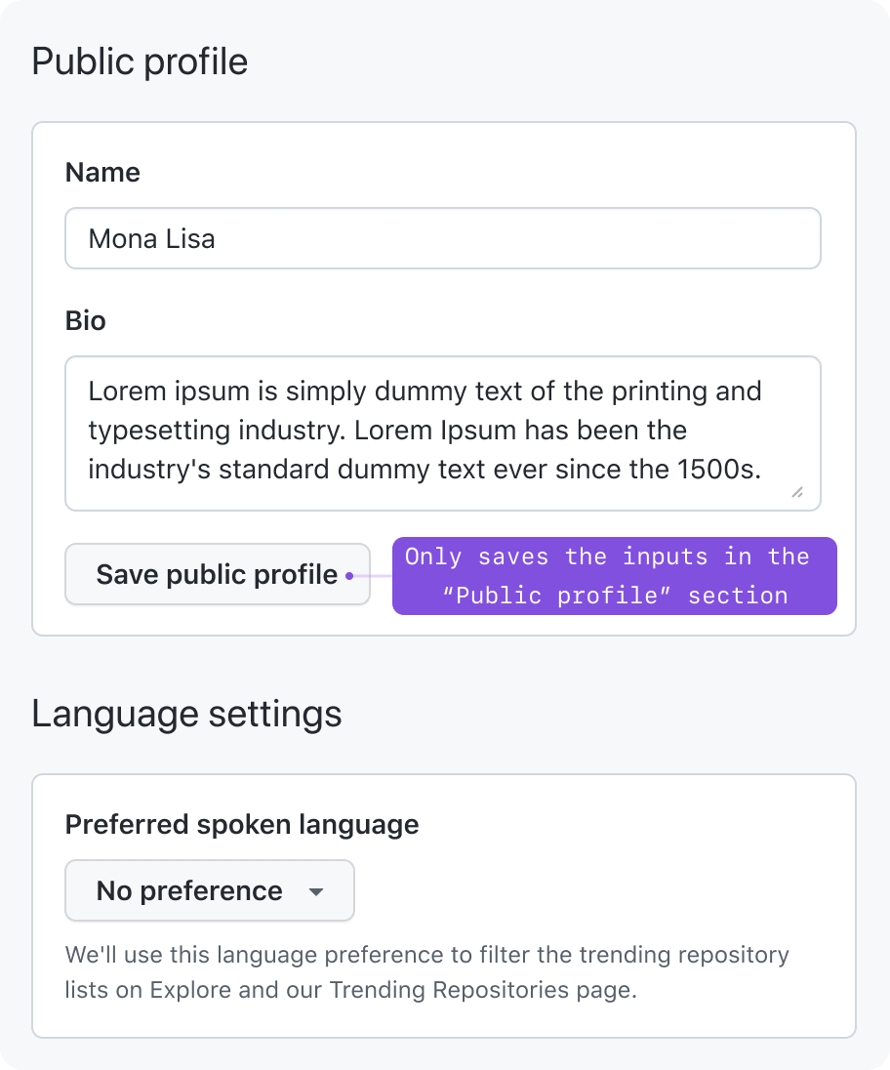Open the No preference language dropdown
Image resolution: width=890 pixels, height=1070 pixels.
pos(210,890)
